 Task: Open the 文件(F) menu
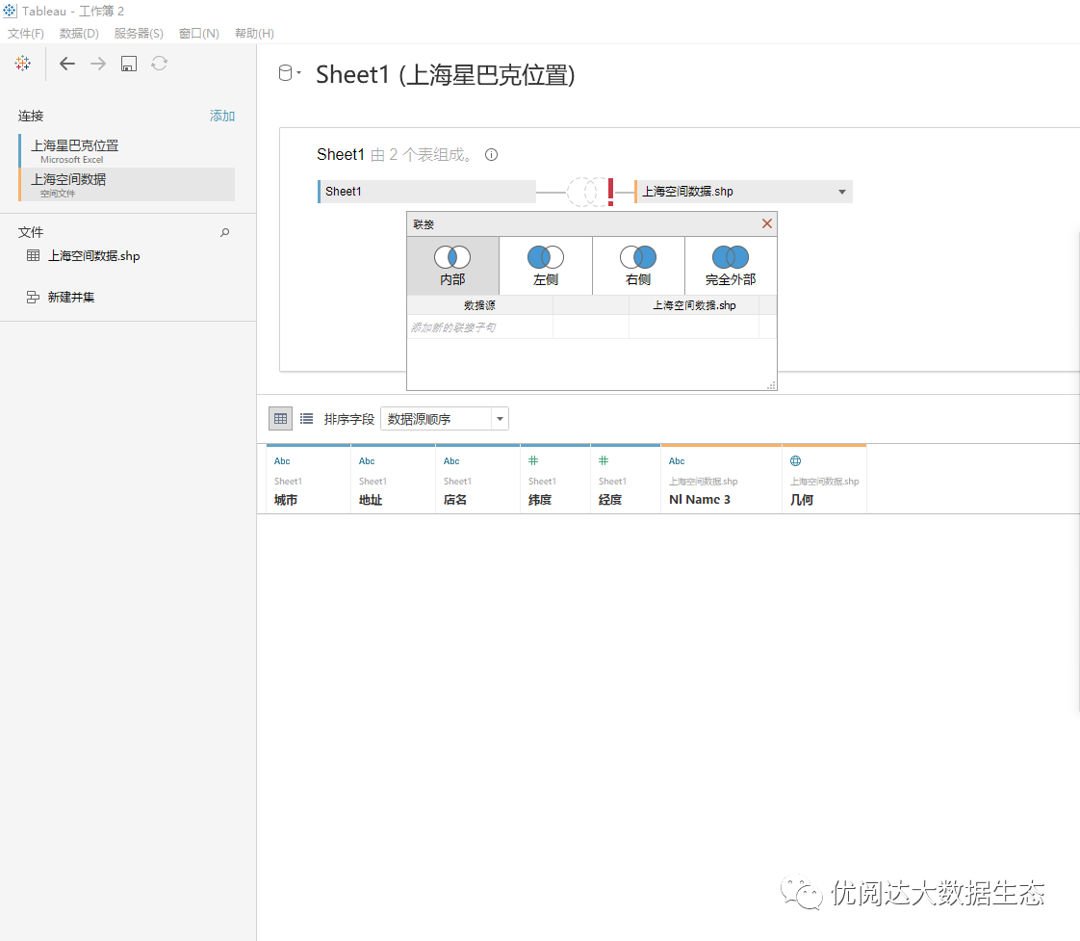click(x=25, y=33)
